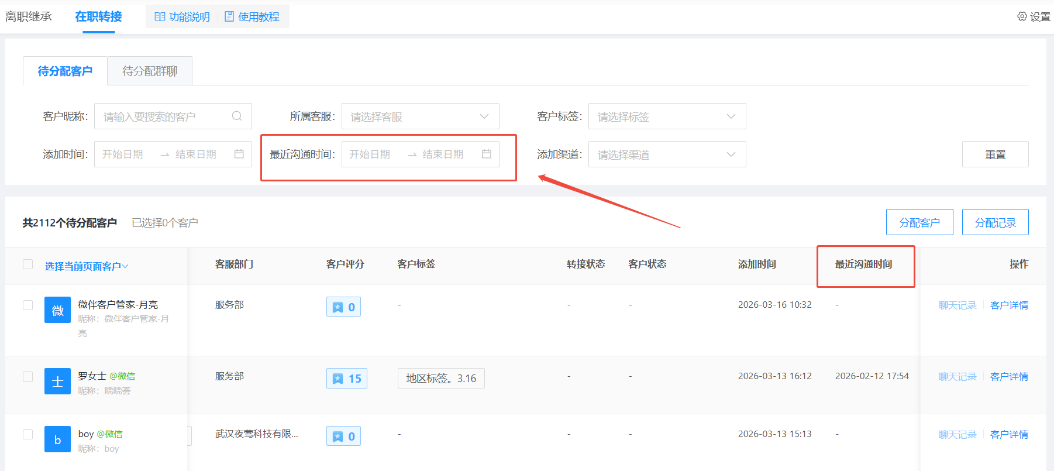Image resolution: width=1054 pixels, height=471 pixels.
Task: Click the blue avatar of 罗女士
Action: 57,381
